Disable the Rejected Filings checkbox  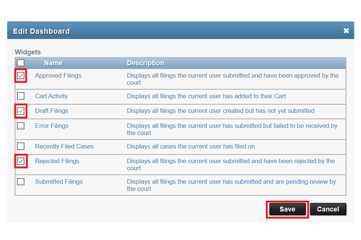coord(21,161)
